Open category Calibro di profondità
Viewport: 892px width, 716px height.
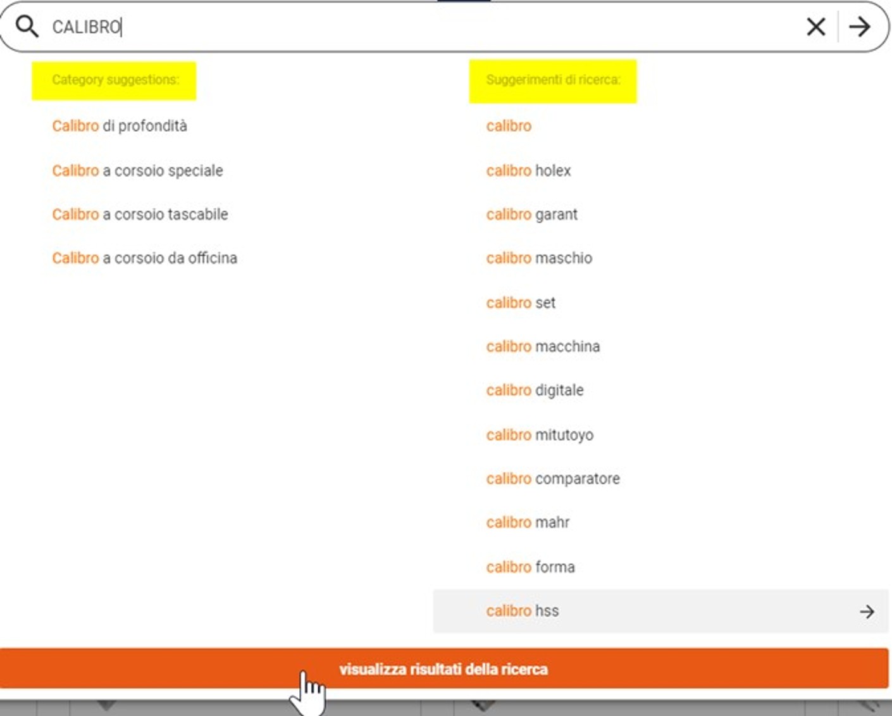(120, 126)
